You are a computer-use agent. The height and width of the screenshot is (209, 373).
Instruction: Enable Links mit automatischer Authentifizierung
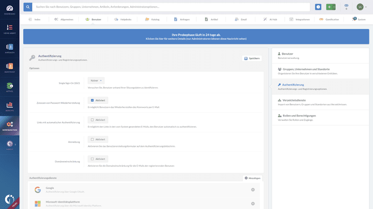[92, 120]
